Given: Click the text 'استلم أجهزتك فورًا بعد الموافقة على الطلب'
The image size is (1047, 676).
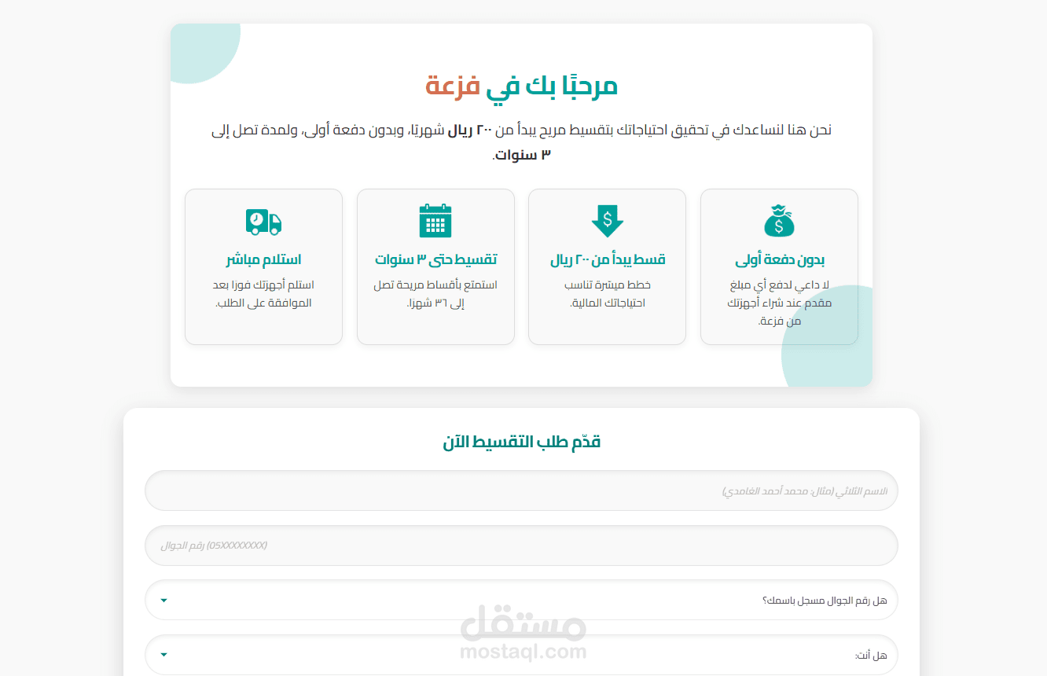Looking at the screenshot, I should (264, 294).
